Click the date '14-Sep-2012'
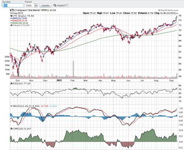The image size is (184, 150). tap(16, 13)
